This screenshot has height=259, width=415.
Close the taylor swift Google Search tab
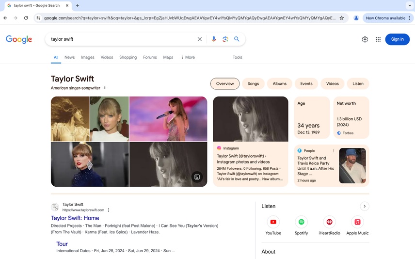[67, 5]
